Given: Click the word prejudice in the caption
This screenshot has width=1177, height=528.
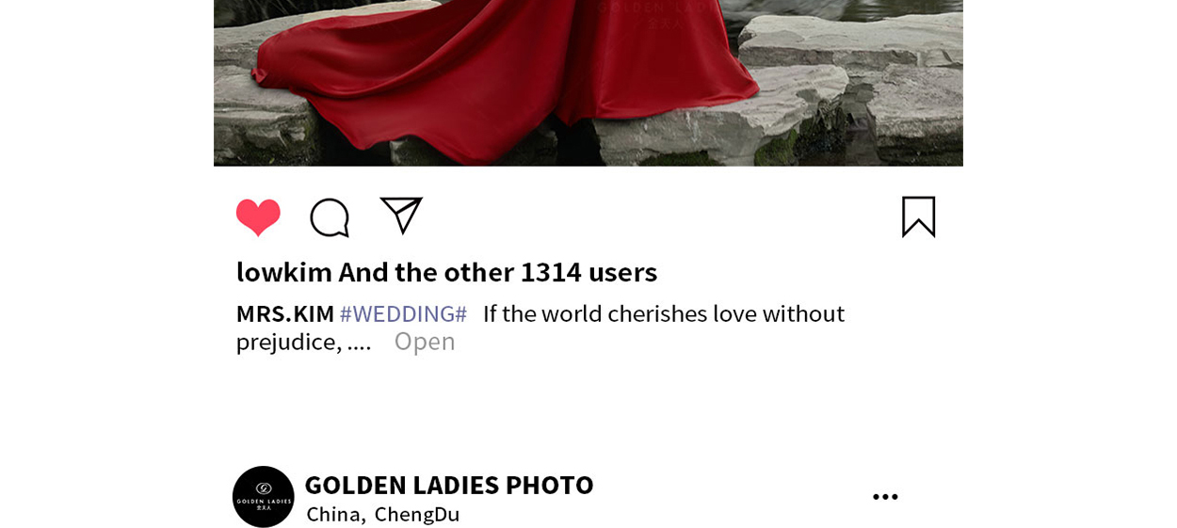Looking at the screenshot, I should [x=286, y=342].
